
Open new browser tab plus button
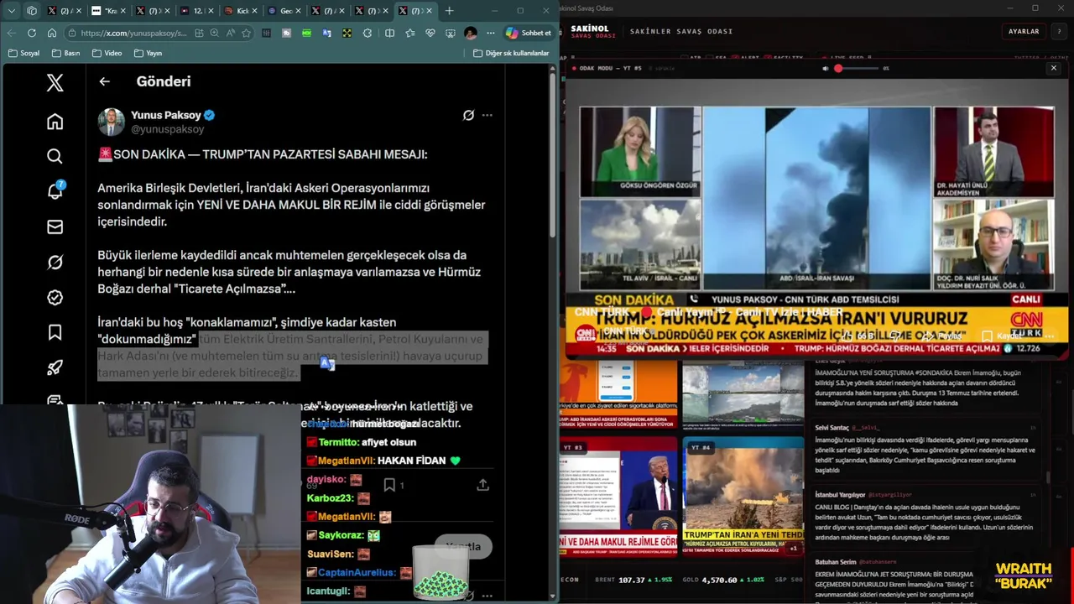point(449,11)
